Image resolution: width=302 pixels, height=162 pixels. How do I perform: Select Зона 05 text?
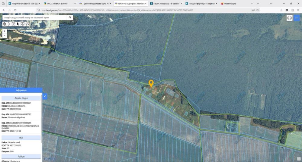[x=5, y=148]
